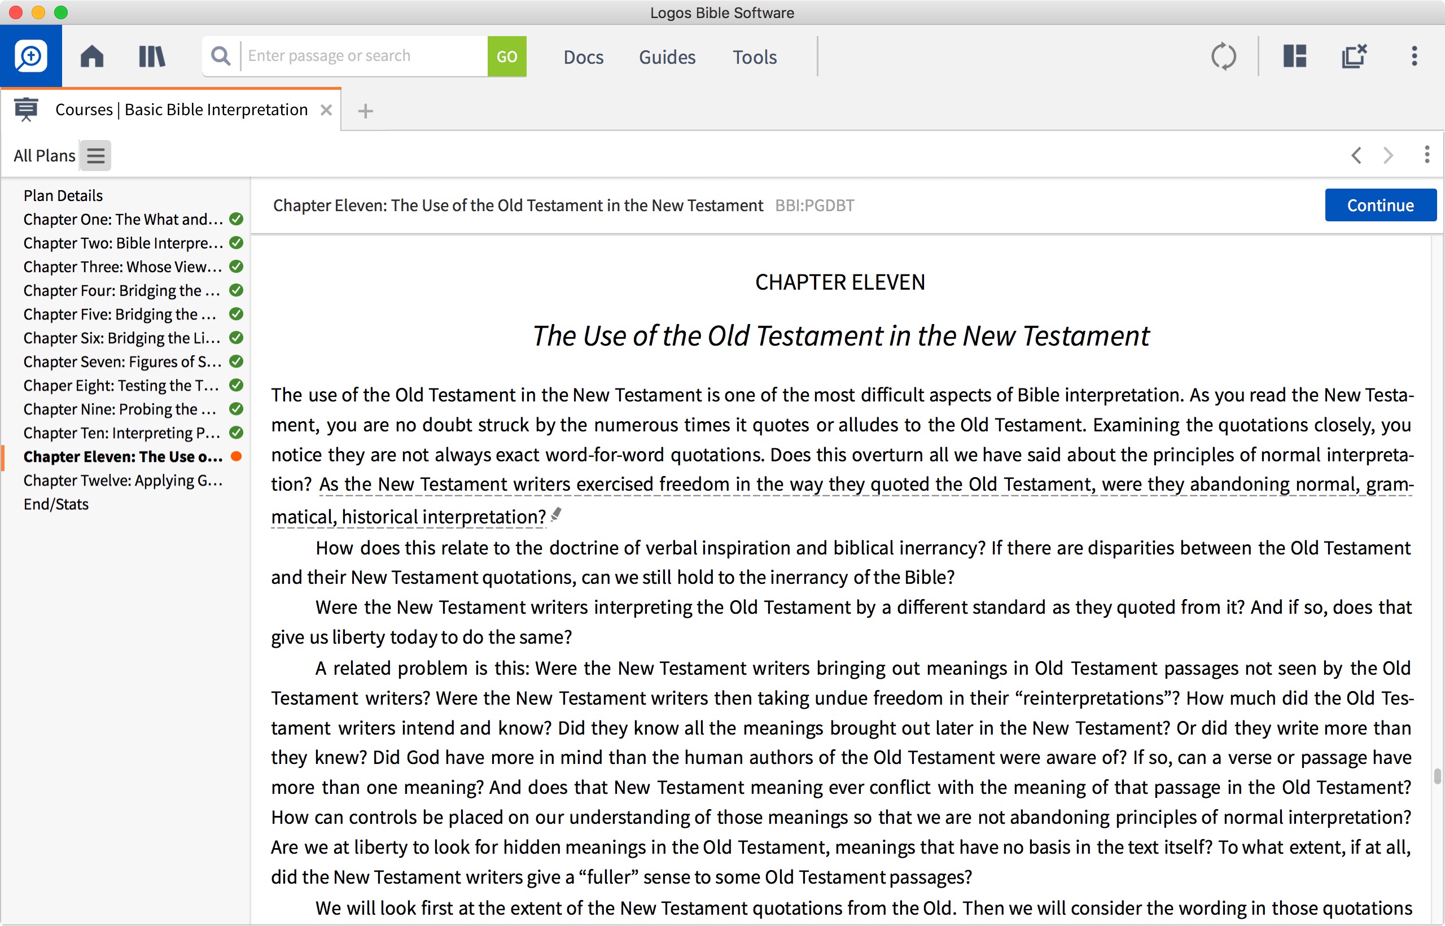Toggle the plan sidebar hamburger button
Image resolution: width=1445 pixels, height=926 pixels.
(95, 156)
